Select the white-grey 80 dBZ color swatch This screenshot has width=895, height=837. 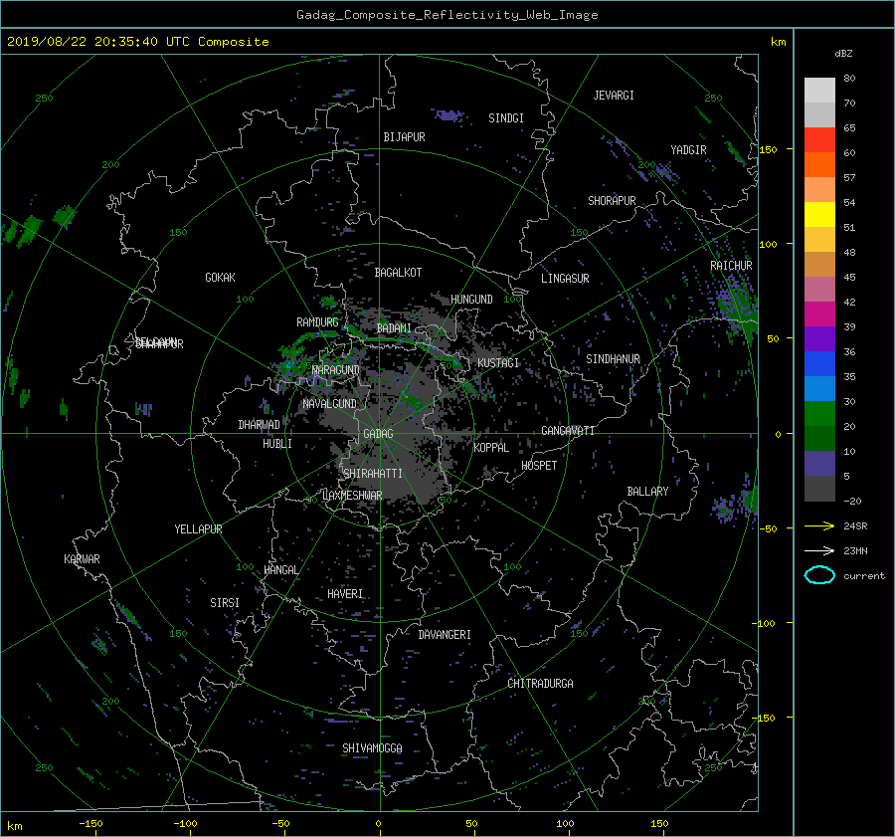[x=819, y=91]
